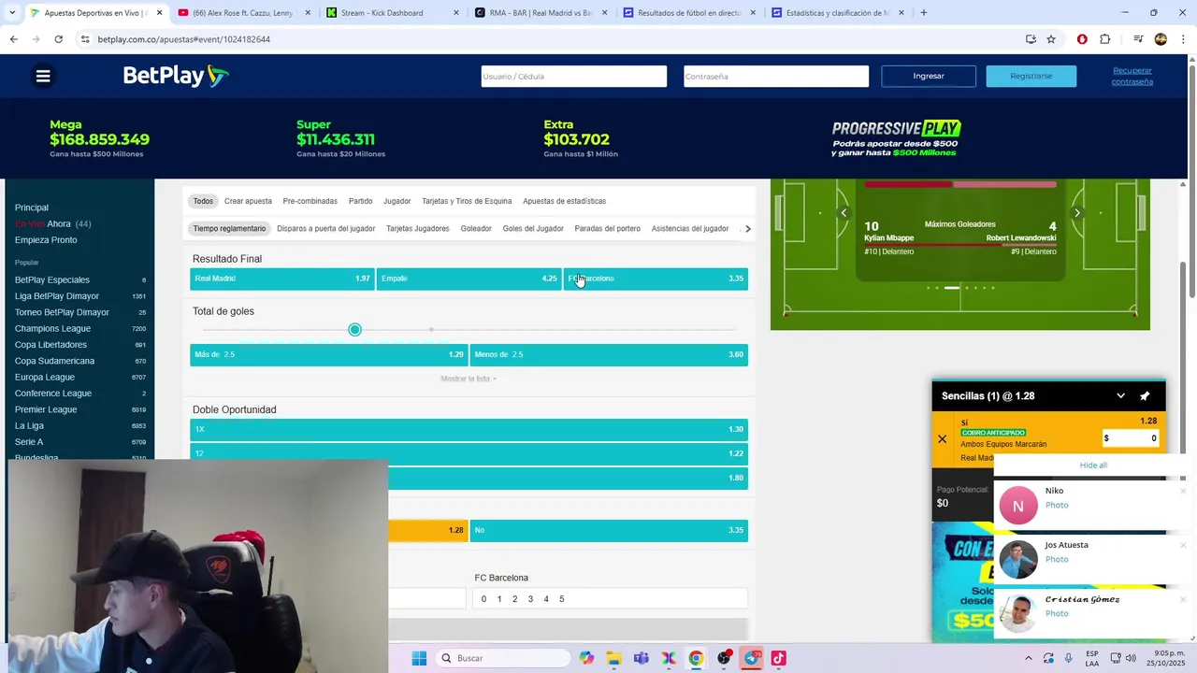Open Champions League in the sidebar
Screen dimensions: 1197x673
[x=52, y=328]
